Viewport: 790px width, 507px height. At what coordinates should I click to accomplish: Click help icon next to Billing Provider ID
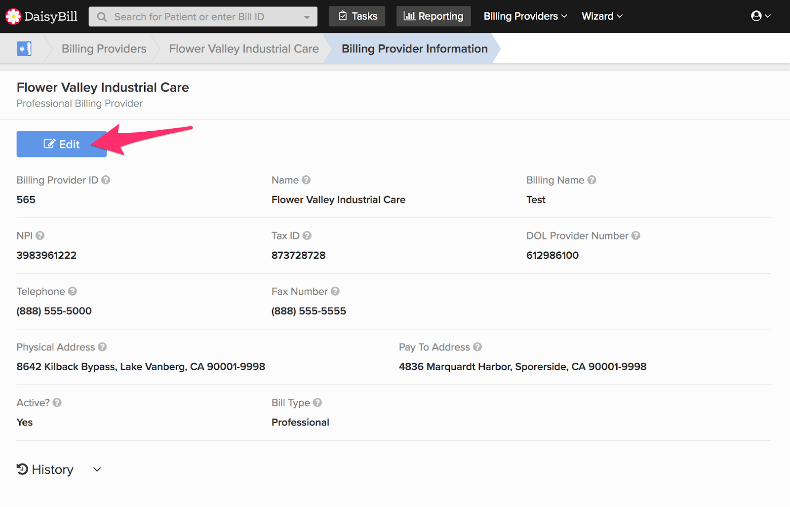tap(106, 180)
